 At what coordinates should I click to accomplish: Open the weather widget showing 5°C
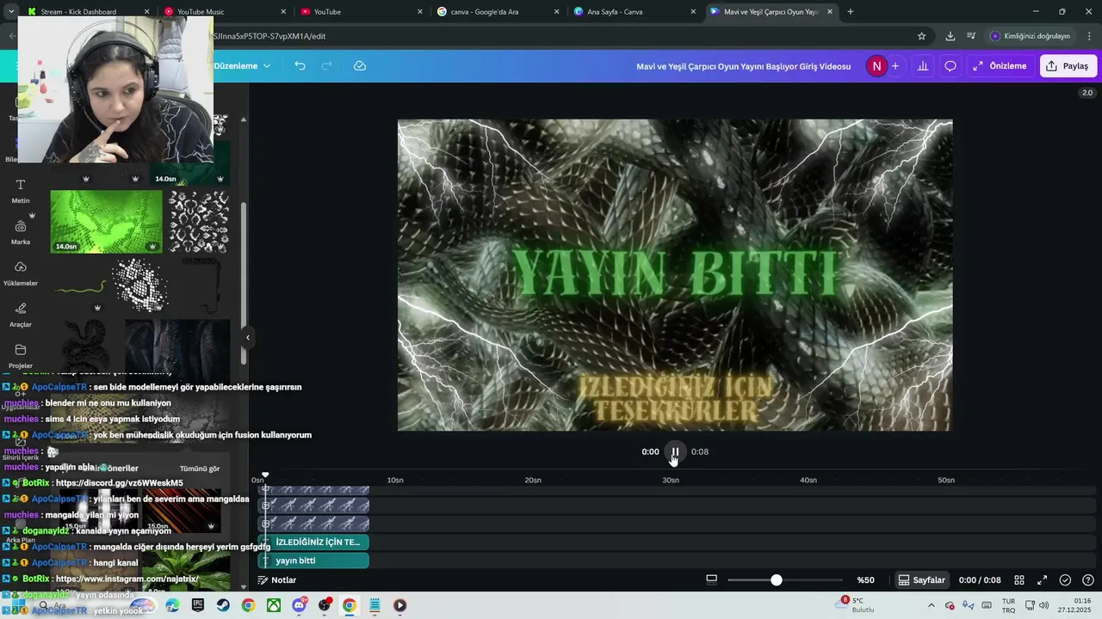point(857,605)
